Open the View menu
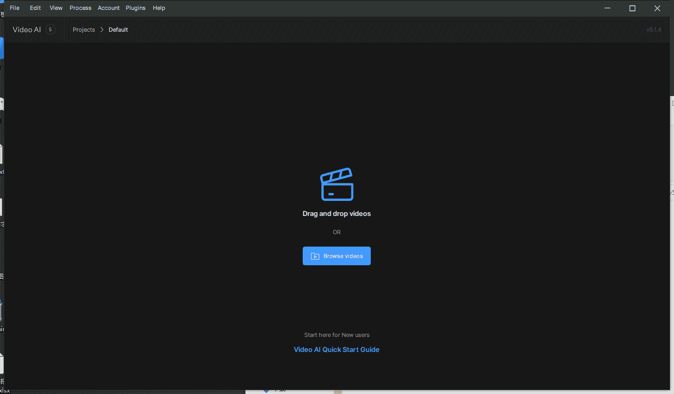Viewport: 674px width, 394px height. pos(56,8)
